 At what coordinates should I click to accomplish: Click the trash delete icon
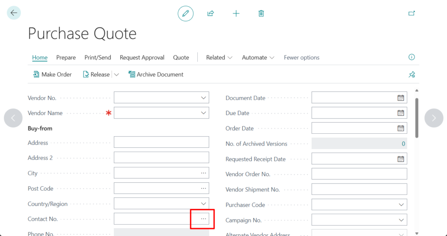tap(261, 14)
